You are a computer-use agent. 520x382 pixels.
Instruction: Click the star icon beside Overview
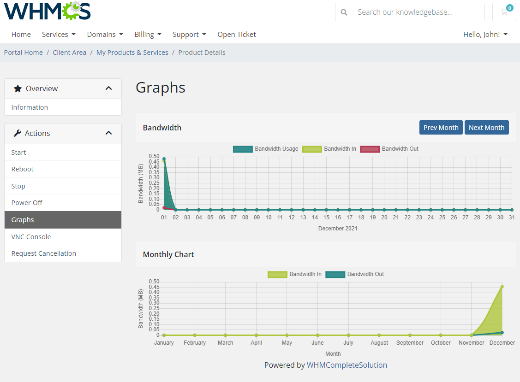pyautogui.click(x=18, y=88)
